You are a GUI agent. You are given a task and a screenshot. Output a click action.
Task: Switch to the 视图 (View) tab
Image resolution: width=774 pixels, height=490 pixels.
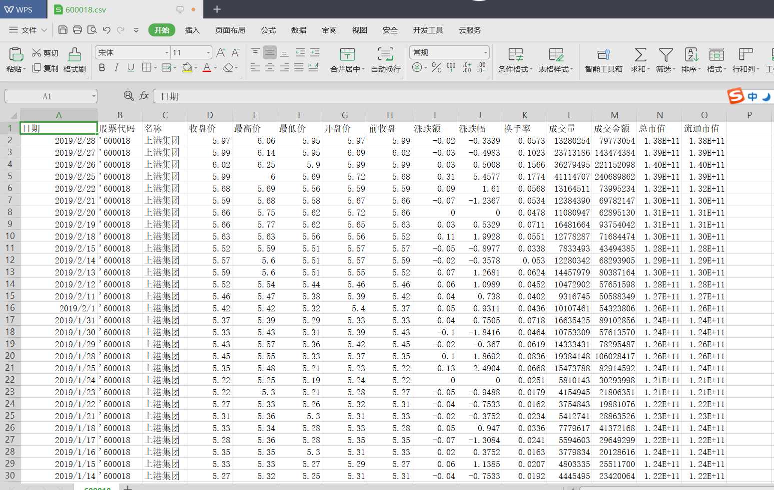(x=360, y=30)
